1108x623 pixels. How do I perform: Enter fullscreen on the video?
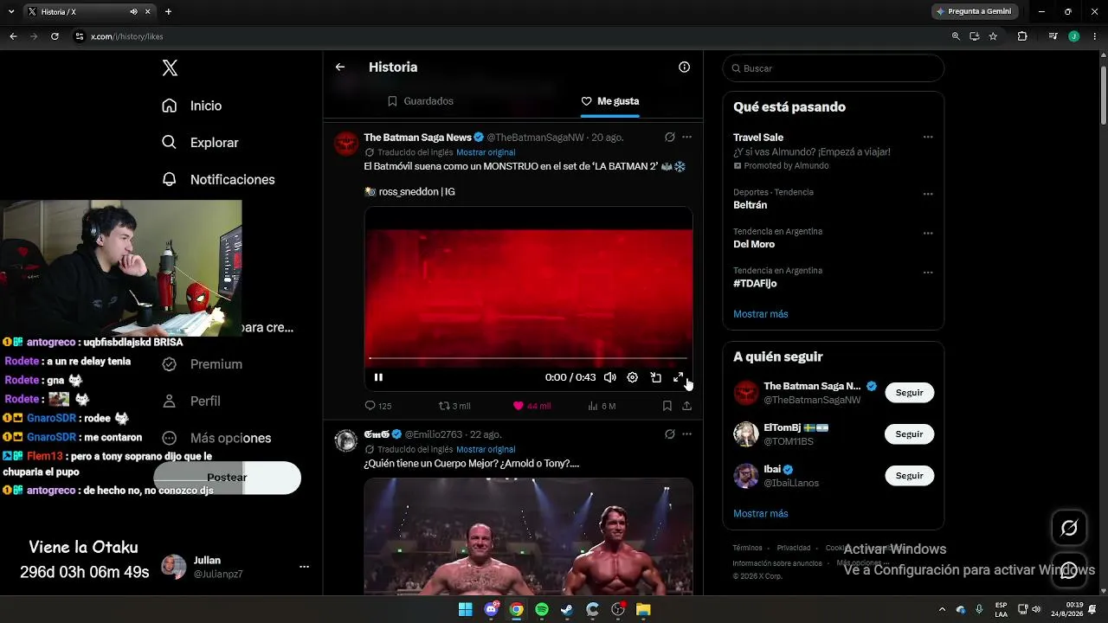pyautogui.click(x=679, y=377)
